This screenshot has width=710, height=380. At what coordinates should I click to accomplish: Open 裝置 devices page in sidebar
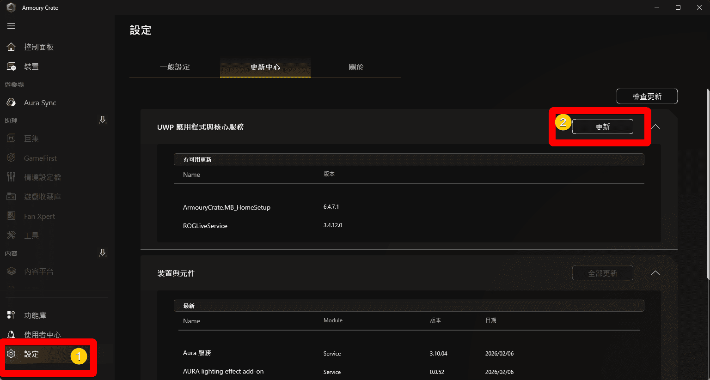coord(31,66)
